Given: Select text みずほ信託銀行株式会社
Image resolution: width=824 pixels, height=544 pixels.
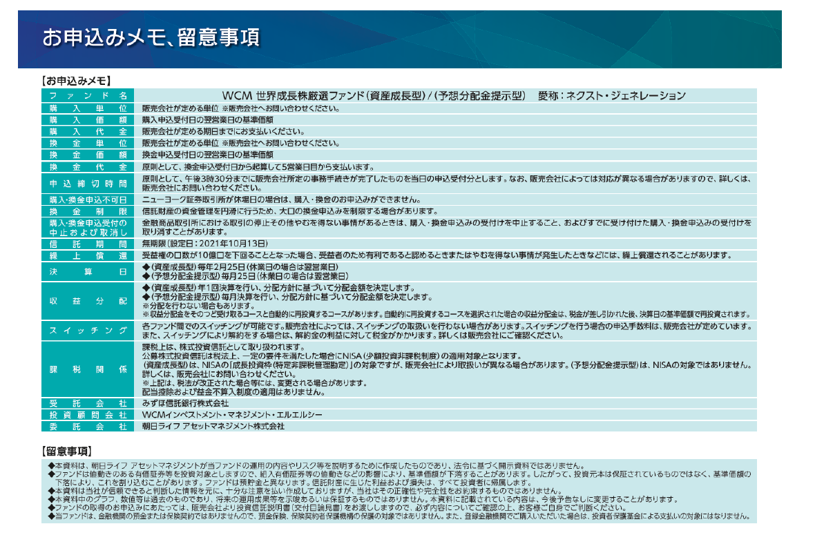Looking at the screenshot, I should pyautogui.click(x=186, y=403).
